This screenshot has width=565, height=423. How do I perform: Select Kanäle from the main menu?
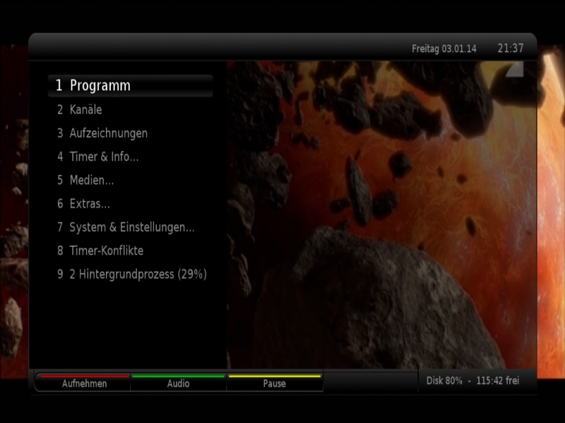pos(85,110)
